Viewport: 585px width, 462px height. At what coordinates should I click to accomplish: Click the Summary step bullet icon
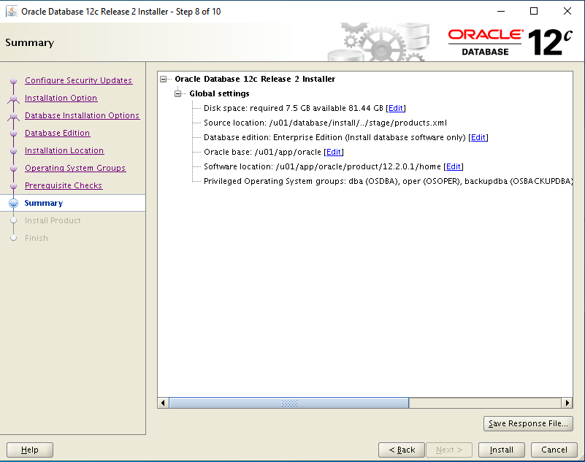click(13, 203)
